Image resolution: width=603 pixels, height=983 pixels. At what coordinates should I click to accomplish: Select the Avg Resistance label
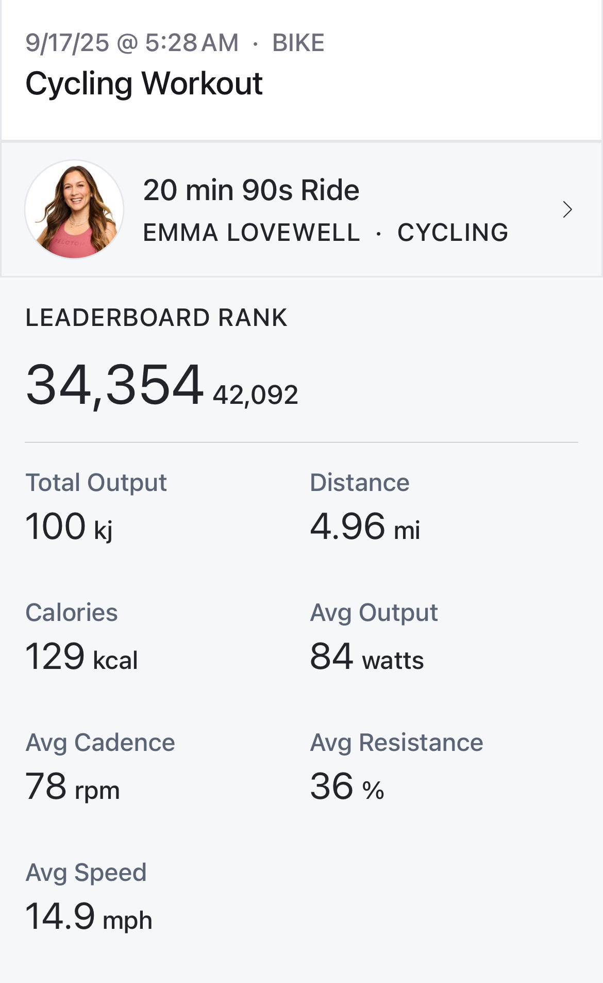tap(396, 743)
